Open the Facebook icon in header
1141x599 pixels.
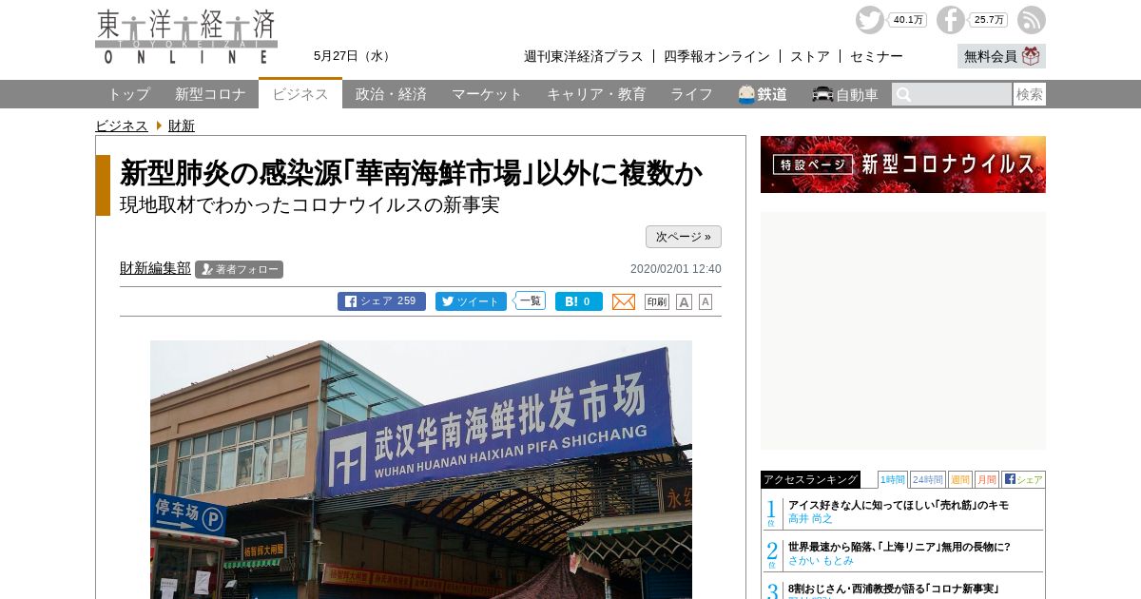point(950,20)
